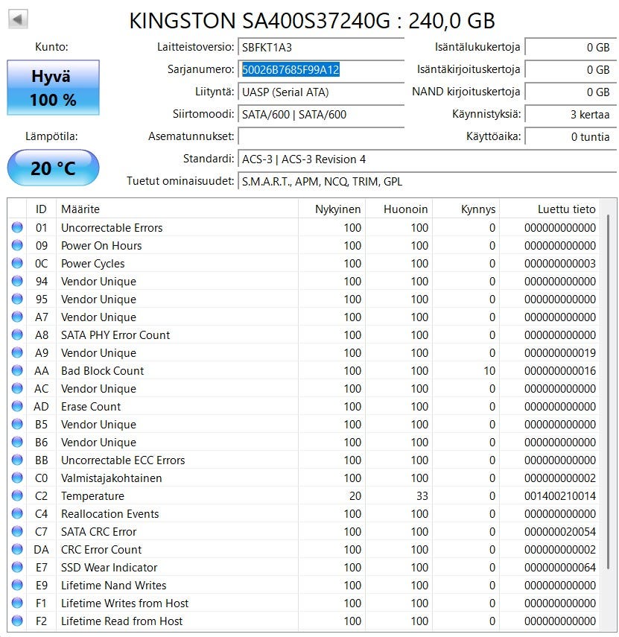Click the Käynnistyksiä field showing 3 kertaa
The width and height of the screenshot is (619, 637).
pyautogui.click(x=571, y=114)
